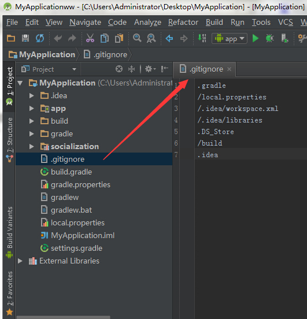Expand the app module folder
Viewport: 307px width, 319px height.
tap(32, 109)
